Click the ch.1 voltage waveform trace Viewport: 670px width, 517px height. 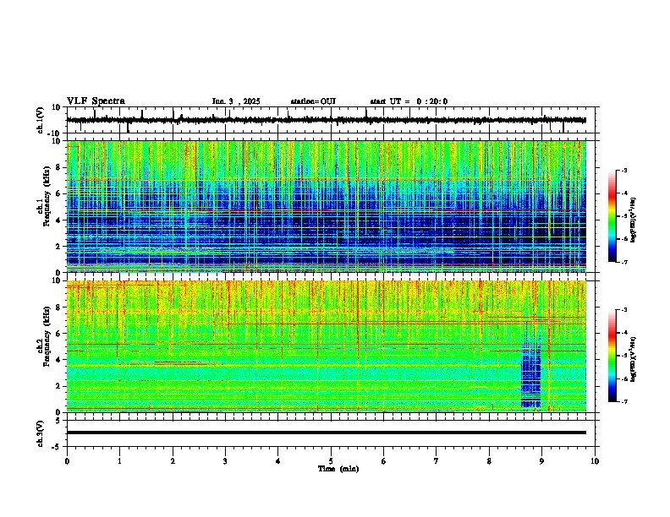tap(327, 120)
